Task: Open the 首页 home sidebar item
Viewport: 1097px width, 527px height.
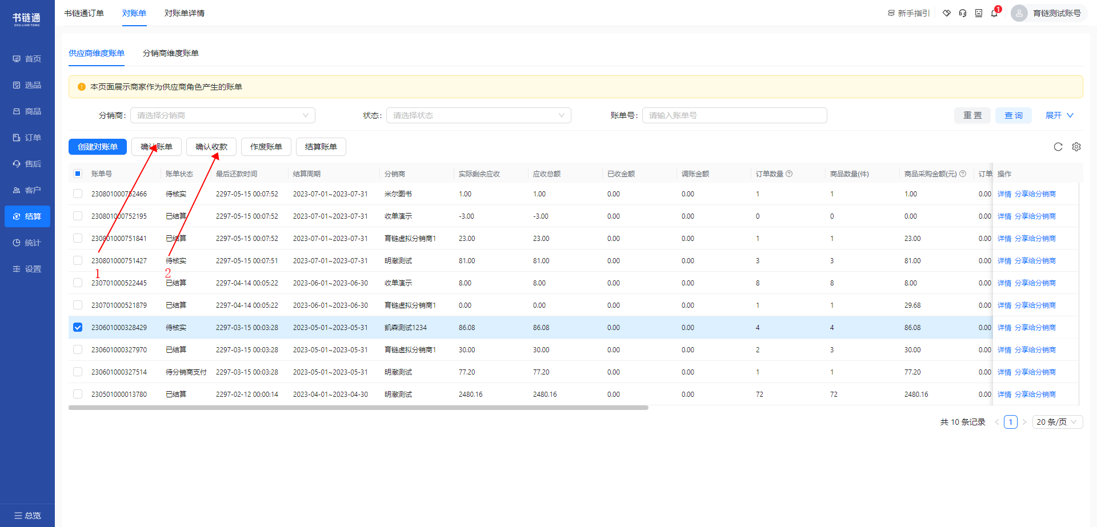Action: coord(27,59)
